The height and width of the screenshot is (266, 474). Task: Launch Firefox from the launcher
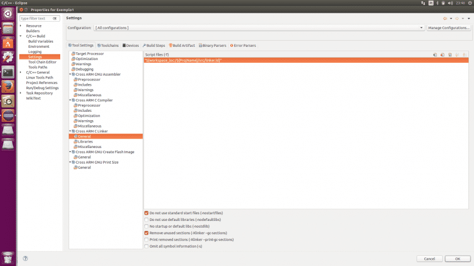point(8,87)
